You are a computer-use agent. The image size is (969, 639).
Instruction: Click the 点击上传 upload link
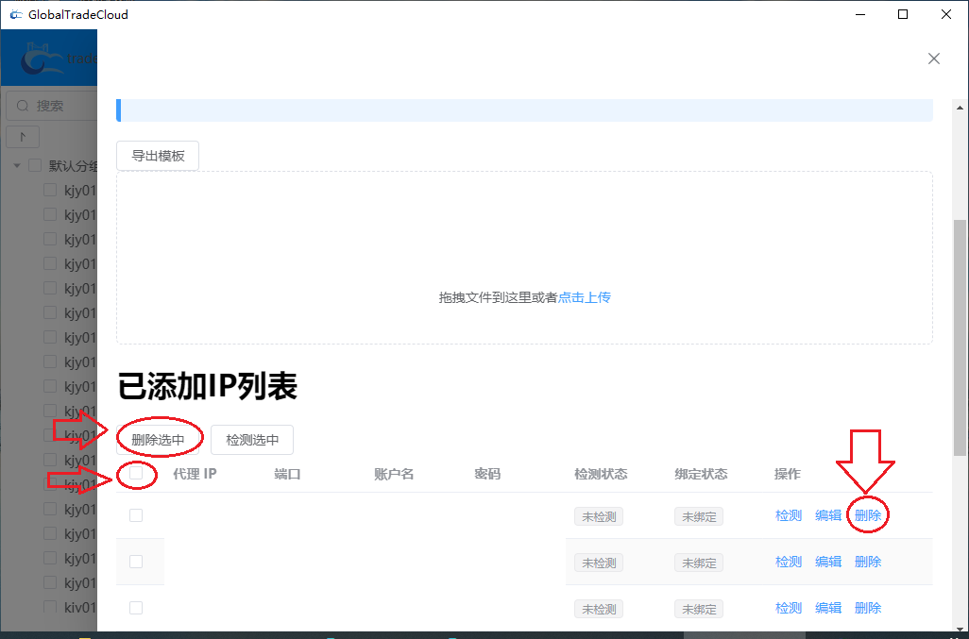tap(584, 296)
